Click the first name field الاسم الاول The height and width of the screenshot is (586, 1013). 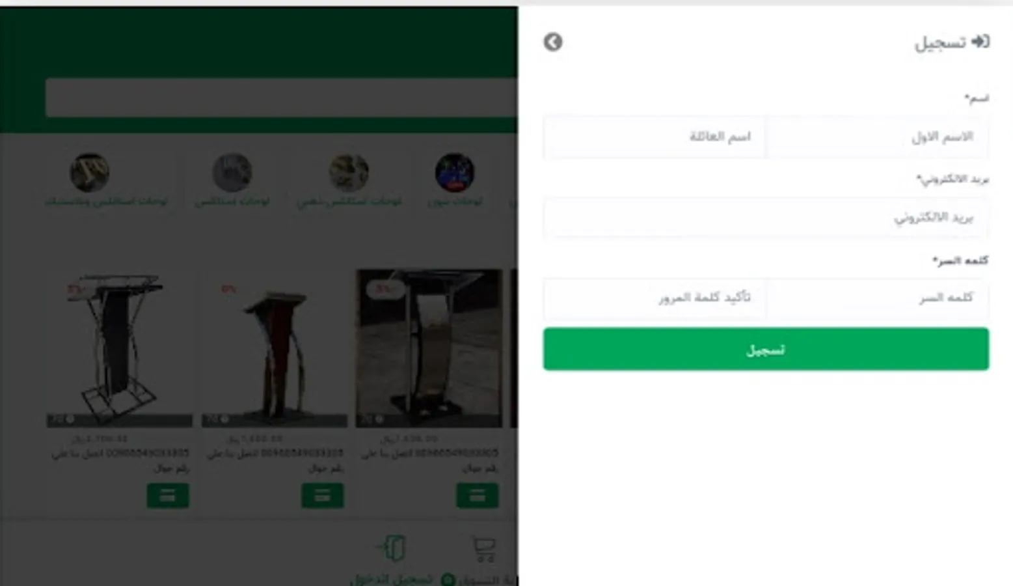click(878, 137)
